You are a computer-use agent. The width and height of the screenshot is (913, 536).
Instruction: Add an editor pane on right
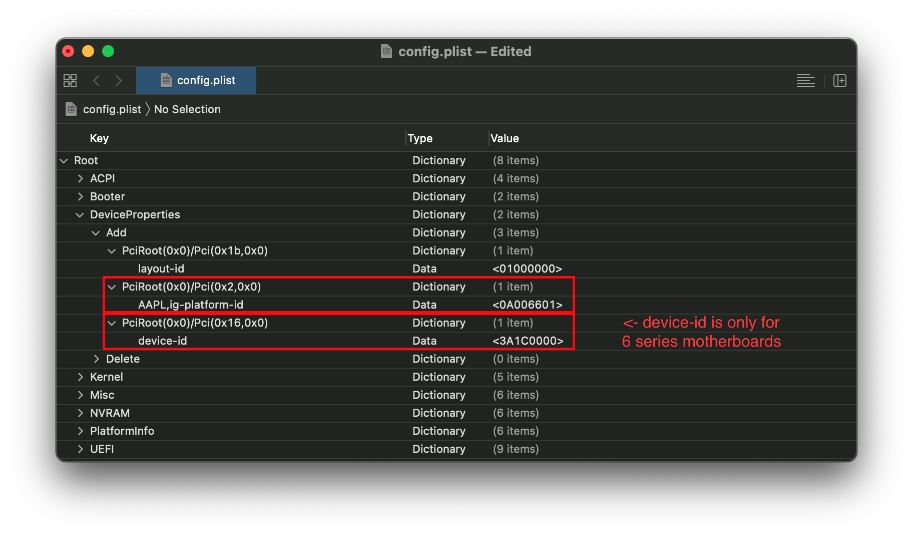[x=839, y=81]
